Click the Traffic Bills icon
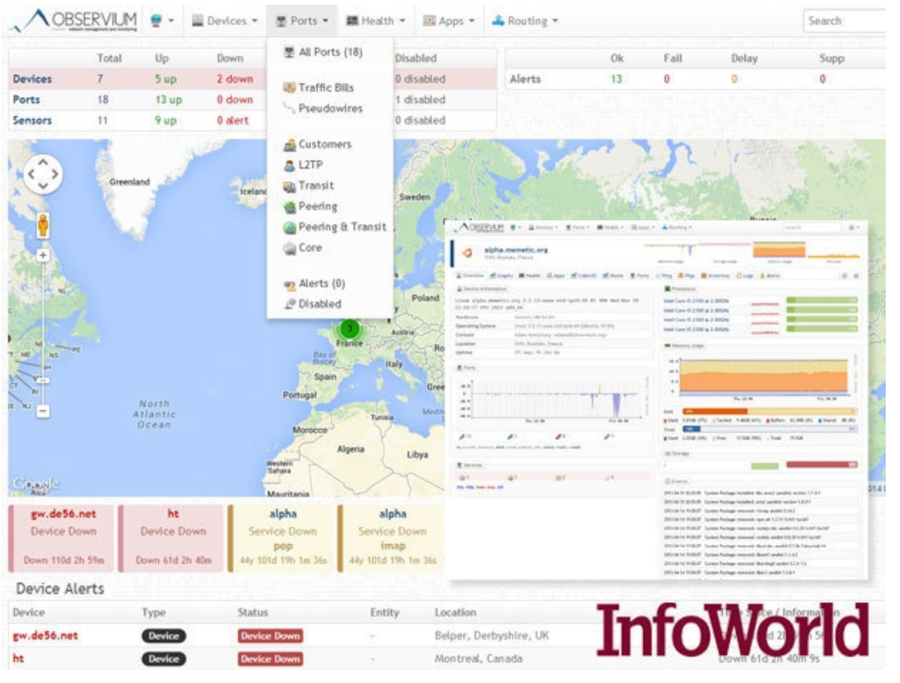The height and width of the screenshot is (683, 900). click(289, 88)
